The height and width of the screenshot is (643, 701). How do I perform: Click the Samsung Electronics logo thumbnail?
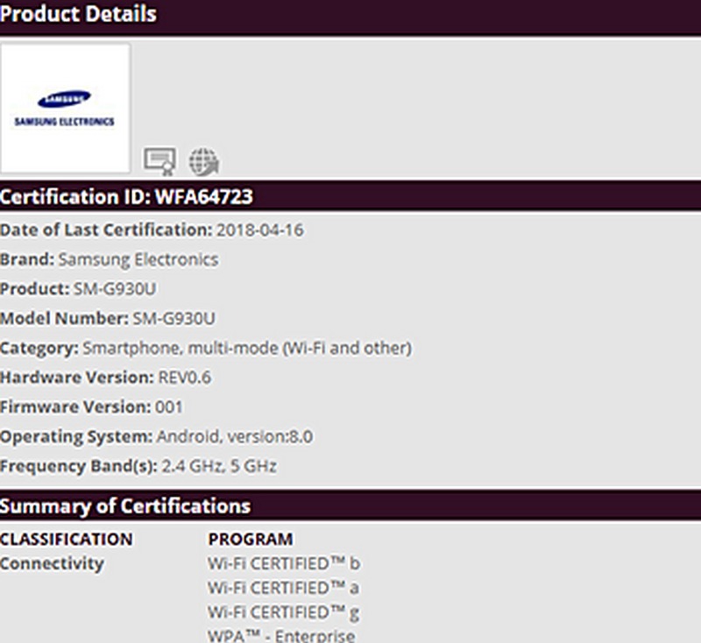coord(65,108)
